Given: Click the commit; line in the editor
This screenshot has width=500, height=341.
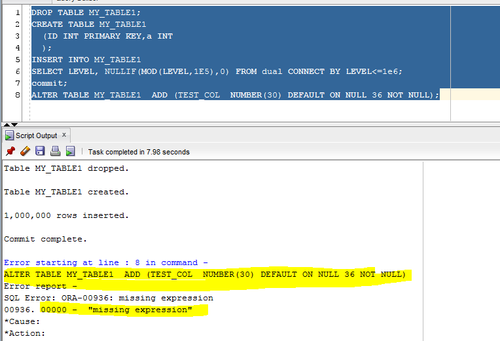Looking at the screenshot, I should (x=50, y=83).
